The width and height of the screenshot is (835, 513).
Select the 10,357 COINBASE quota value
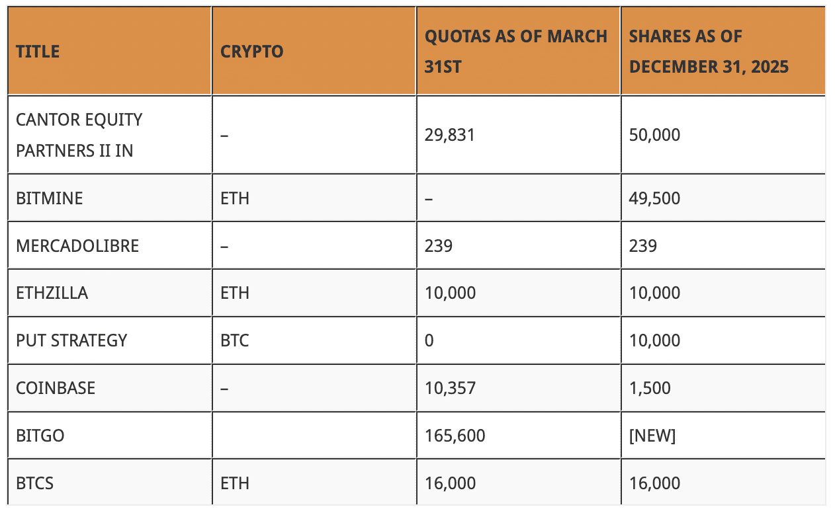[450, 387]
